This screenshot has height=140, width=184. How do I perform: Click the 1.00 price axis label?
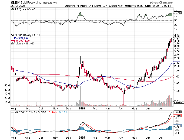[177, 91]
